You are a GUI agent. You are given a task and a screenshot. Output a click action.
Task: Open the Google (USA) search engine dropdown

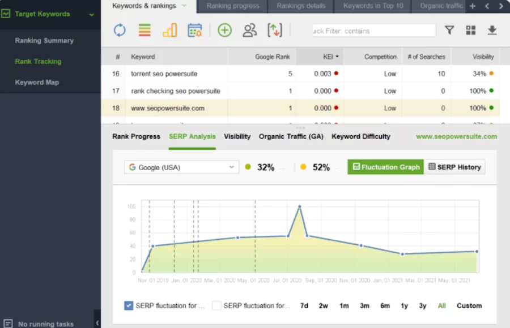pyautogui.click(x=181, y=167)
